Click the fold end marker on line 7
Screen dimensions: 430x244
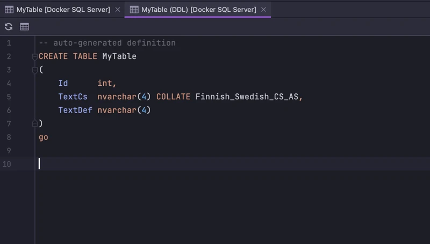(x=35, y=123)
